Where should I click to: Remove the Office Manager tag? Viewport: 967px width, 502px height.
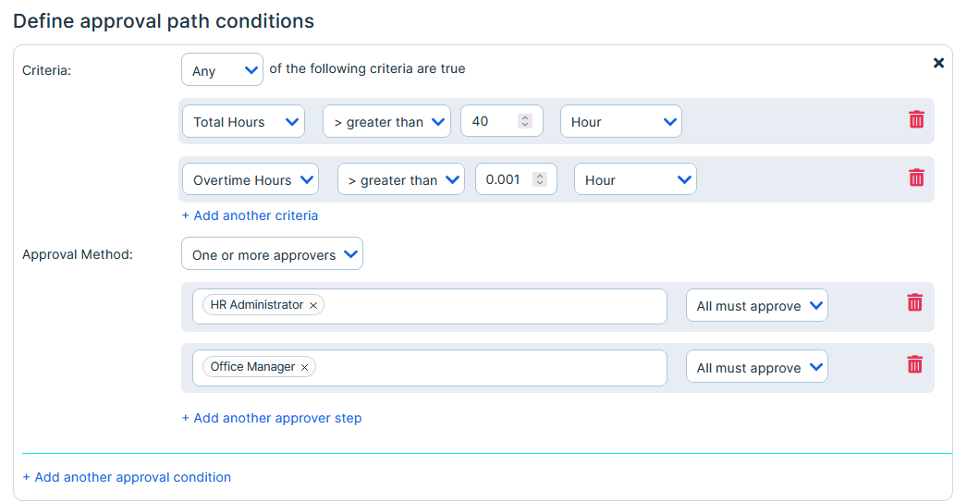(305, 367)
